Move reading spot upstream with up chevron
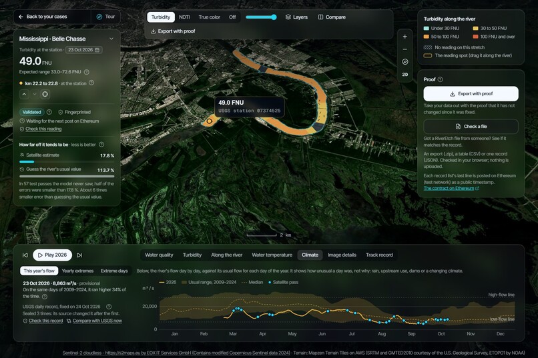 point(24,94)
